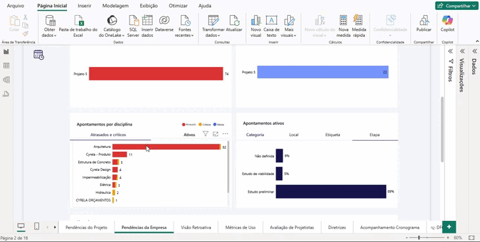Select Acompanhamento Cronograma page tab

coord(389,228)
